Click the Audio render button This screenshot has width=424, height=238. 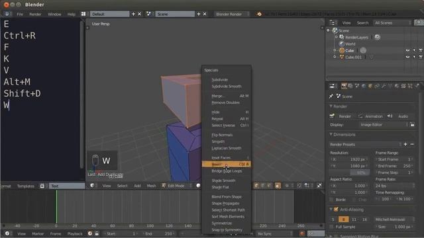coord(399,116)
